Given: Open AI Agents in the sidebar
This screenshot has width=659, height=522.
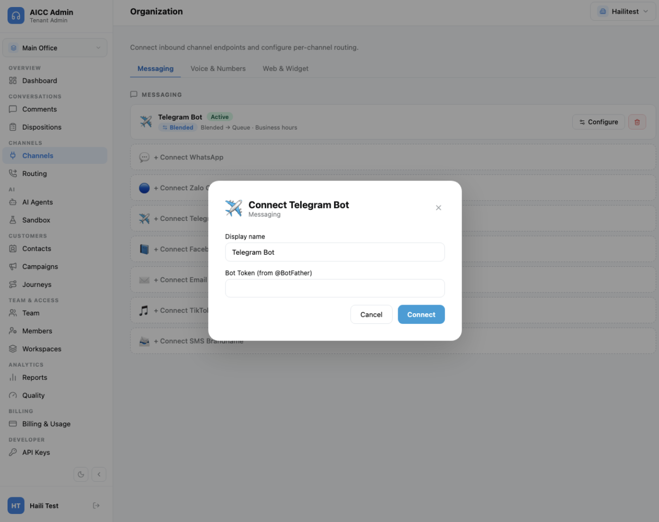Looking at the screenshot, I should coord(55,202).
